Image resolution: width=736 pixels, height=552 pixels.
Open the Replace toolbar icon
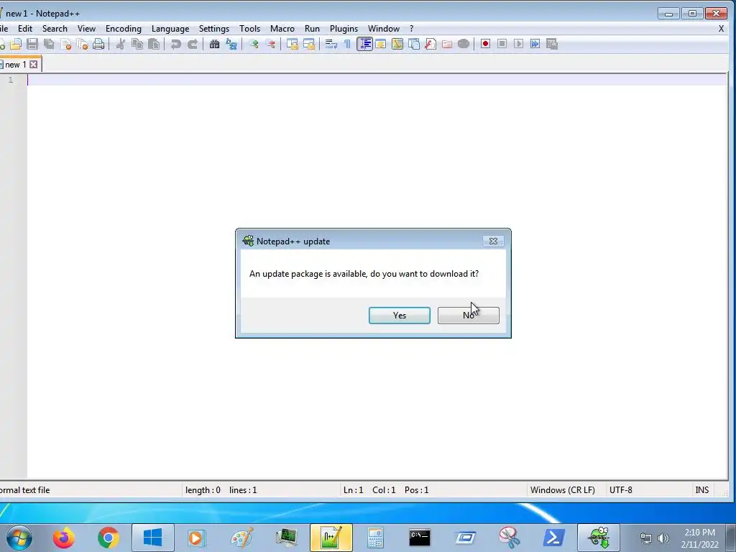click(231, 44)
